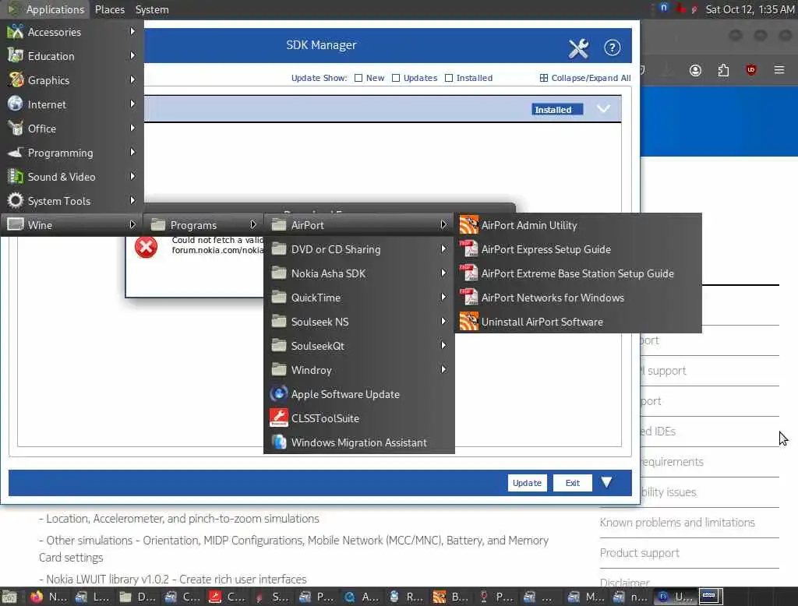
Task: Open the Programs submenu under Wine
Action: point(203,225)
